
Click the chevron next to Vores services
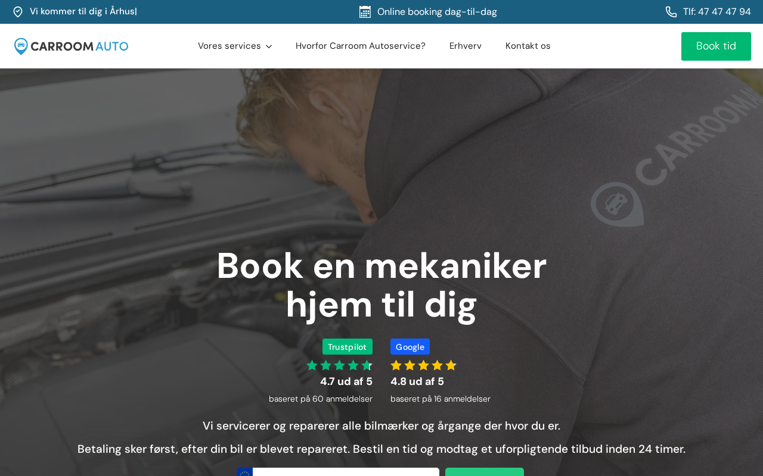[x=269, y=46]
